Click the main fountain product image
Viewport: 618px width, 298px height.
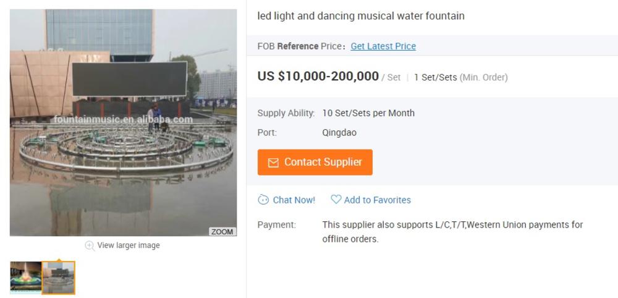point(124,122)
